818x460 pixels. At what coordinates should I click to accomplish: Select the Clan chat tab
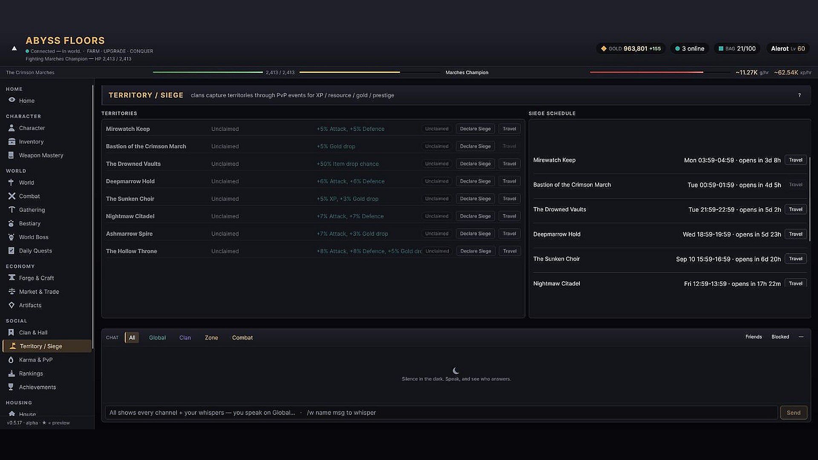tap(185, 337)
